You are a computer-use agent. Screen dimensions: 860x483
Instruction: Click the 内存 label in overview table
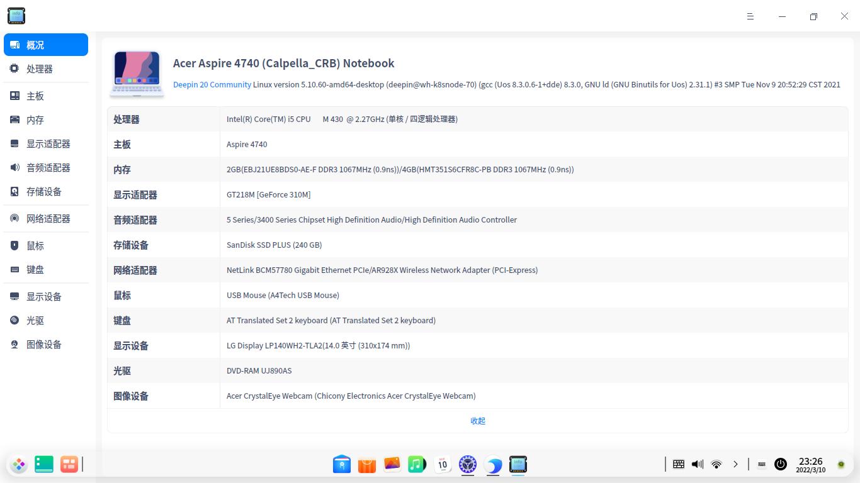tap(122, 169)
